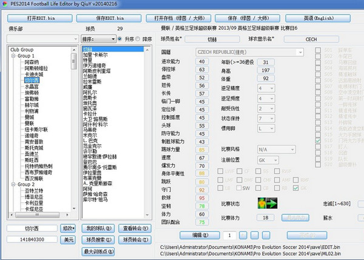The width and height of the screenshot is (364, 260).
Task: Select the 升序 ascending radio button
Action: [x=119, y=39]
